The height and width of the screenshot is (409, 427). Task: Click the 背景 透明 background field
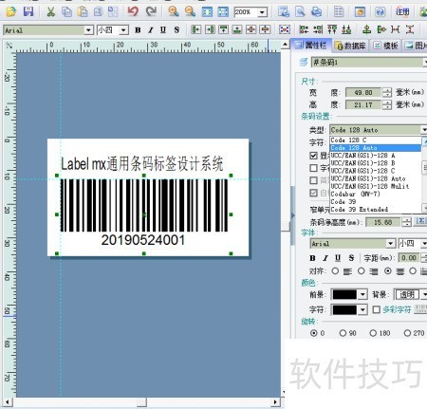coord(407,295)
